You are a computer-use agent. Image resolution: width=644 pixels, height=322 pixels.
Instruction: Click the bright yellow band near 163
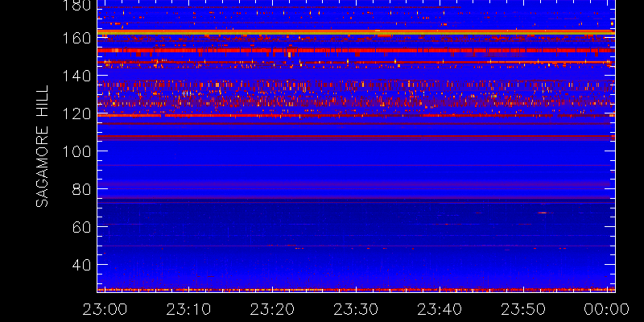[x=356, y=32]
